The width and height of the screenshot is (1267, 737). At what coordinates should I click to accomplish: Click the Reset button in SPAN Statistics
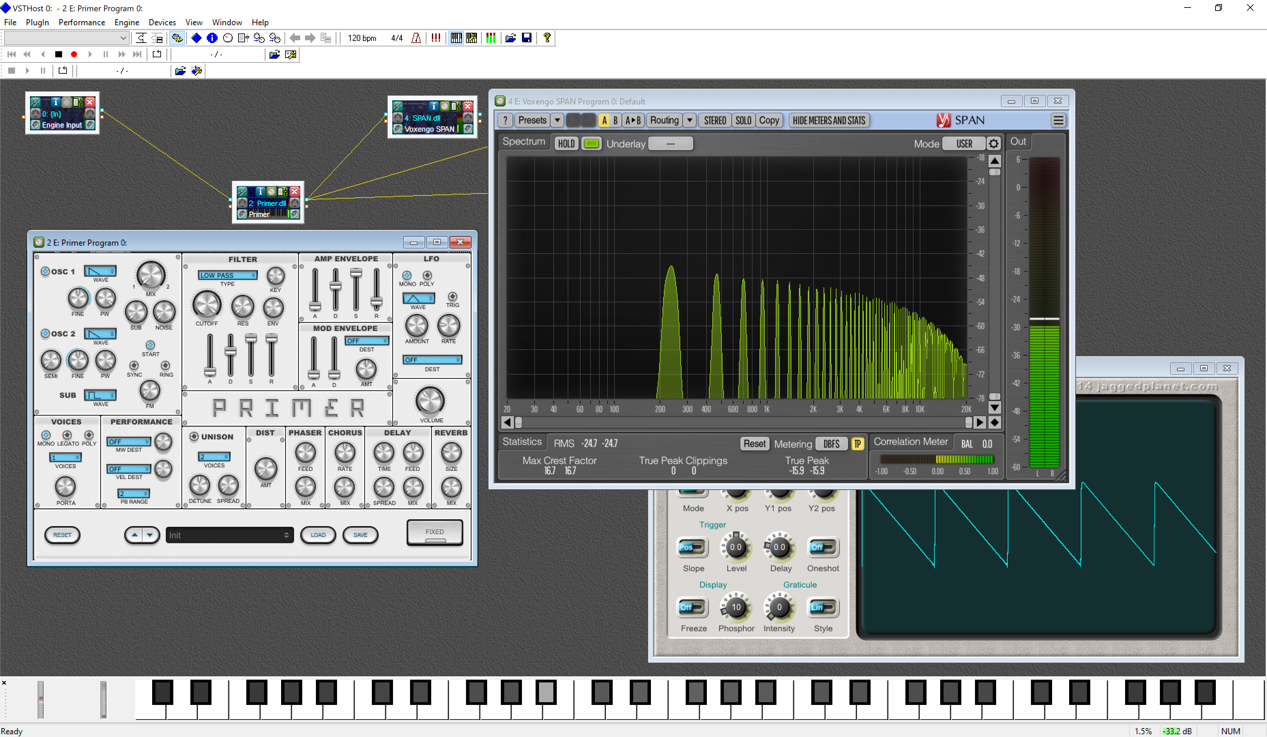[754, 444]
